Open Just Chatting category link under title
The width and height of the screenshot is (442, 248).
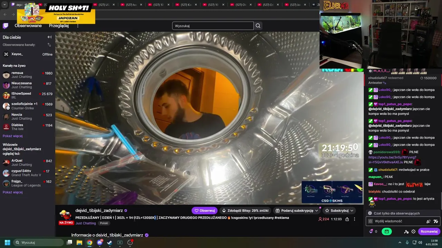[86, 223]
